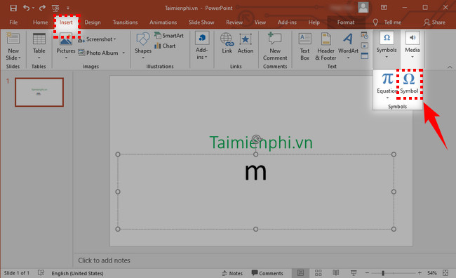Add a New Comment
The image size is (456, 278).
[x=275, y=46]
